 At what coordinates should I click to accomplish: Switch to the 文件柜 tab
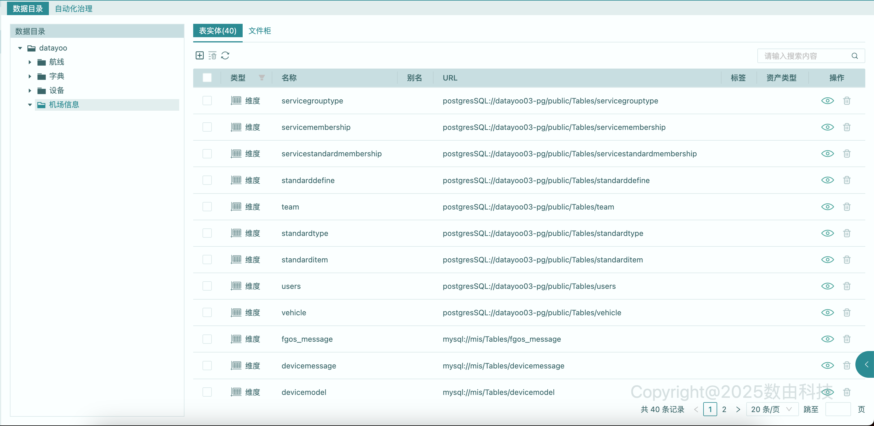click(260, 31)
